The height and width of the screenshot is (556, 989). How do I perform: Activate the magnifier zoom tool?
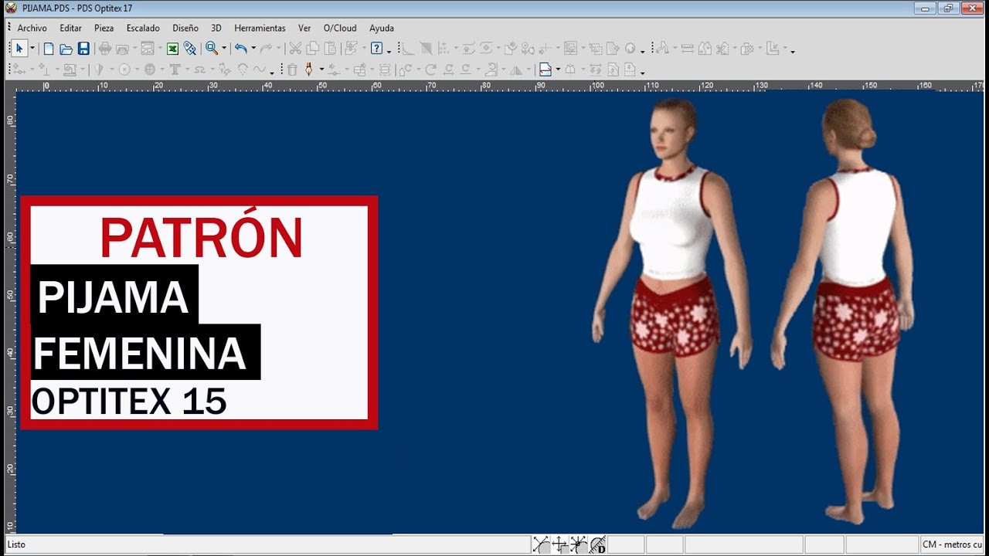[x=211, y=49]
